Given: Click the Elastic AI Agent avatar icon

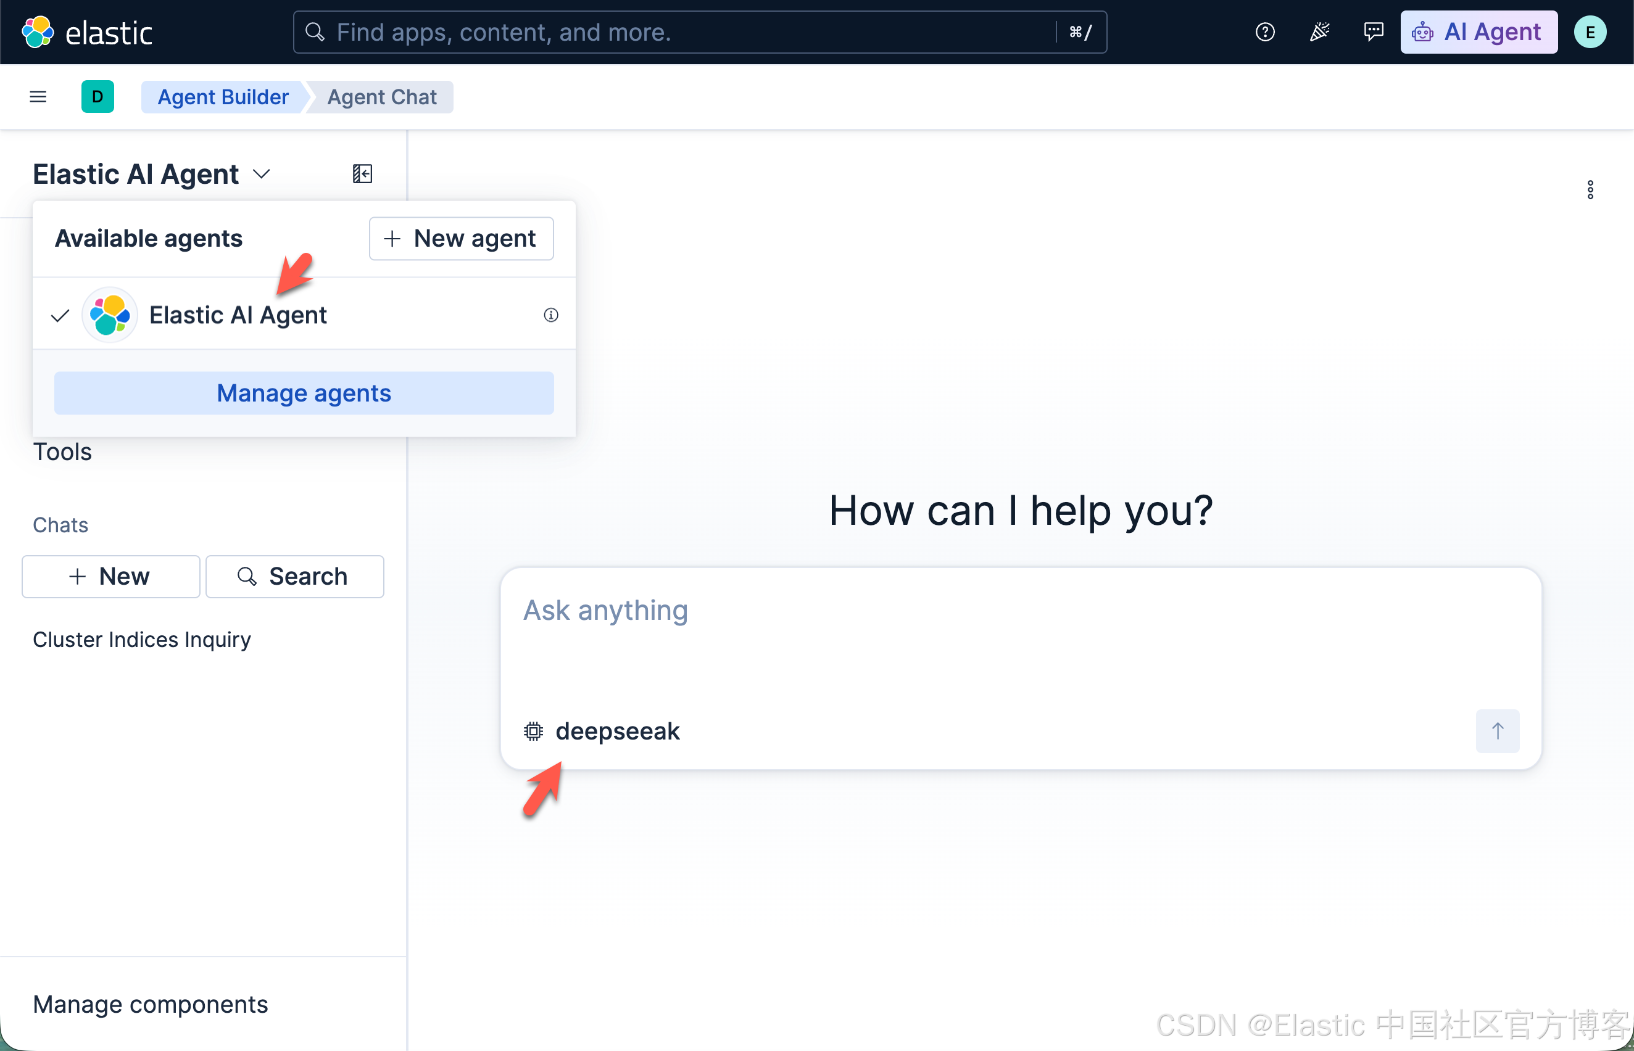Looking at the screenshot, I should pyautogui.click(x=109, y=315).
